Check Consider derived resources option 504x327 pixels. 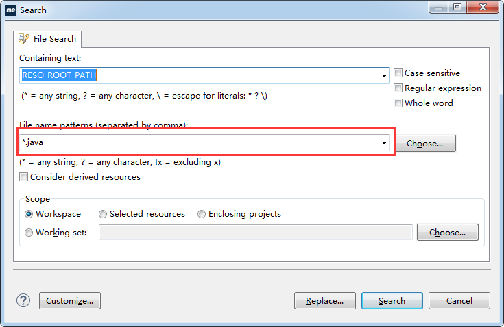point(23,177)
